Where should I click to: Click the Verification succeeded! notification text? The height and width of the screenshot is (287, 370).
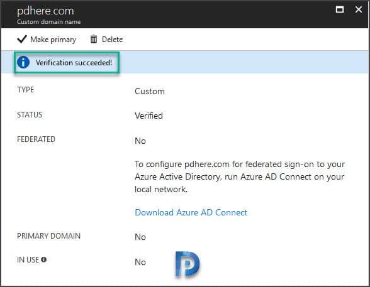(74, 63)
